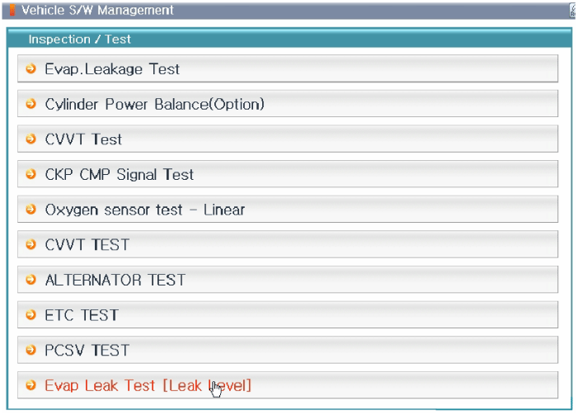Click orange arrow icon beside Cylinder Power Balance
Viewport: 578px width, 415px height.
click(x=31, y=104)
